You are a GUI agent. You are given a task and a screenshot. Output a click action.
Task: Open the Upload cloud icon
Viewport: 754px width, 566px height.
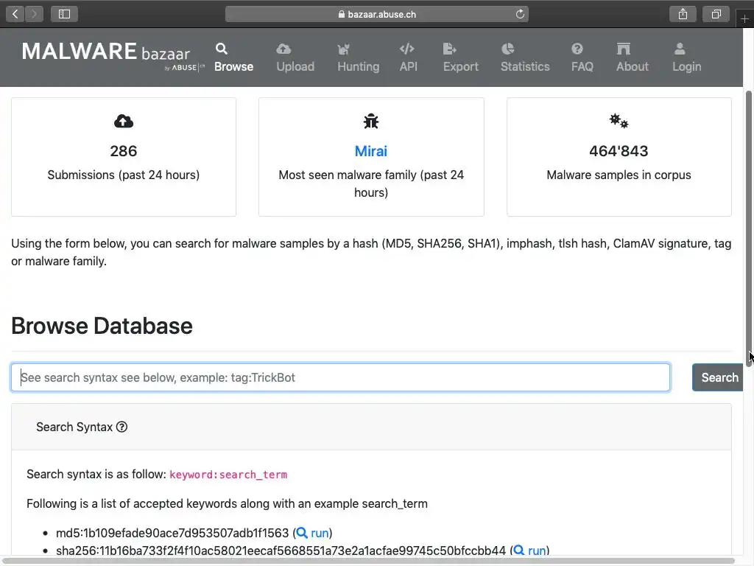[x=283, y=49]
